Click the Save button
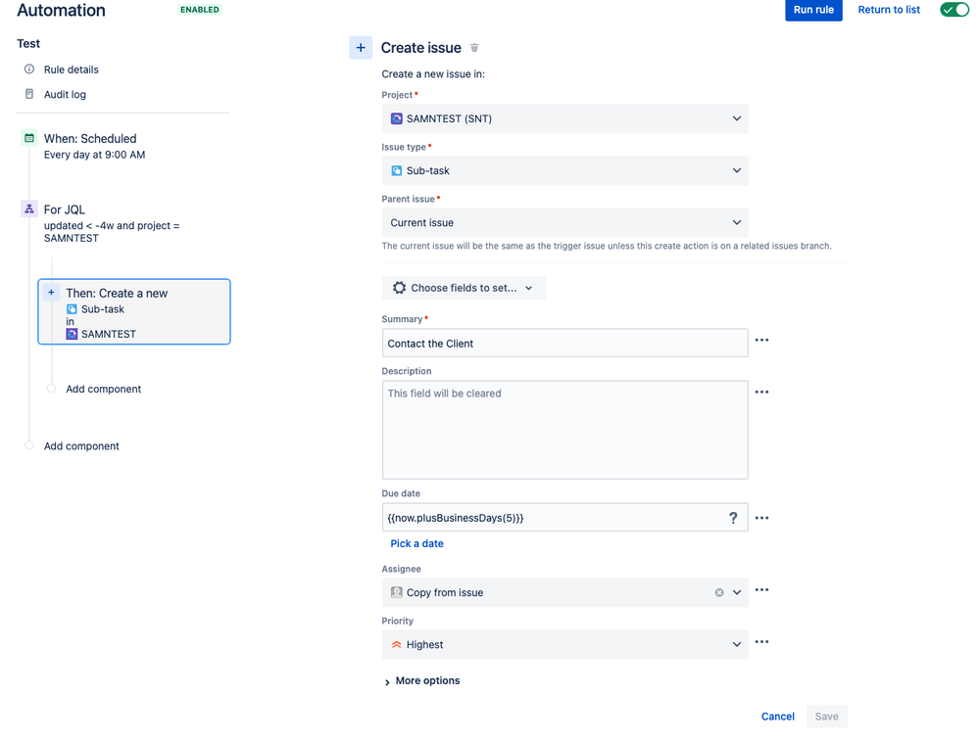 [826, 717]
